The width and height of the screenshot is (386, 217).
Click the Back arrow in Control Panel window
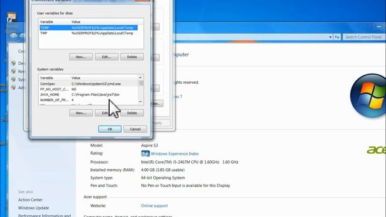click(14, 37)
